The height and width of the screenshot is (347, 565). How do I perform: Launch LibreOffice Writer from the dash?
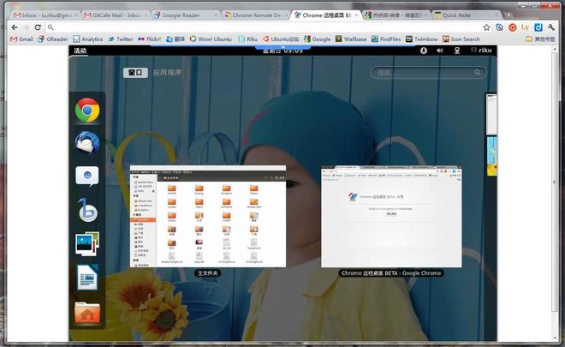pos(86,278)
